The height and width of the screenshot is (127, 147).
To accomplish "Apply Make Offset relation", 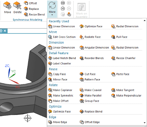I will point(58,101).
